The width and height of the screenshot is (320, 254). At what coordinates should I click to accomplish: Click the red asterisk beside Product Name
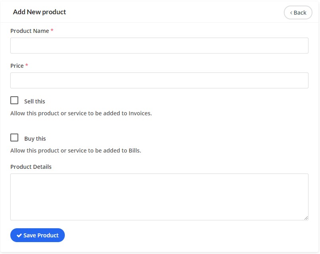tap(52, 31)
